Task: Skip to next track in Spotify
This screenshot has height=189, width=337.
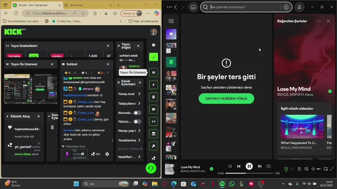Action: click(x=260, y=166)
